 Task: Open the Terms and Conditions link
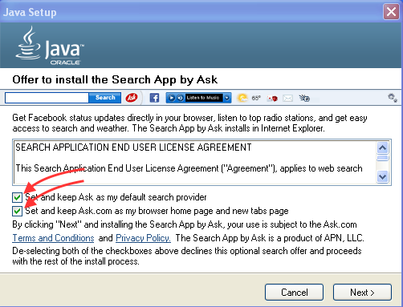pos(53,238)
